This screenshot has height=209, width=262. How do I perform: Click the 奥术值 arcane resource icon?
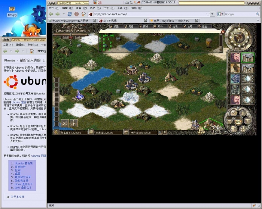91,132
